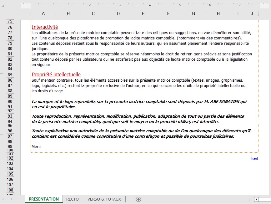The height and width of the screenshot is (204, 271).
Task: Click the tab bar split handle dots
Action: point(249,199)
